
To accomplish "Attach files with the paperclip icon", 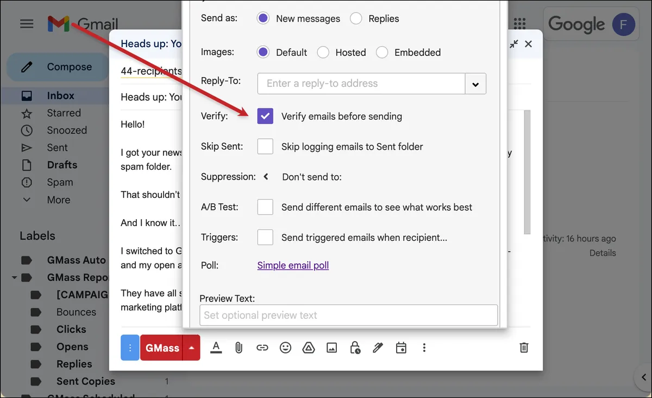I will (x=239, y=348).
